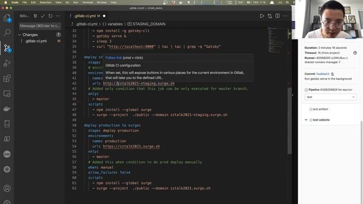Click 'deploy production to surge:' on line 50
The height and width of the screenshot is (204, 363).
(112, 125)
